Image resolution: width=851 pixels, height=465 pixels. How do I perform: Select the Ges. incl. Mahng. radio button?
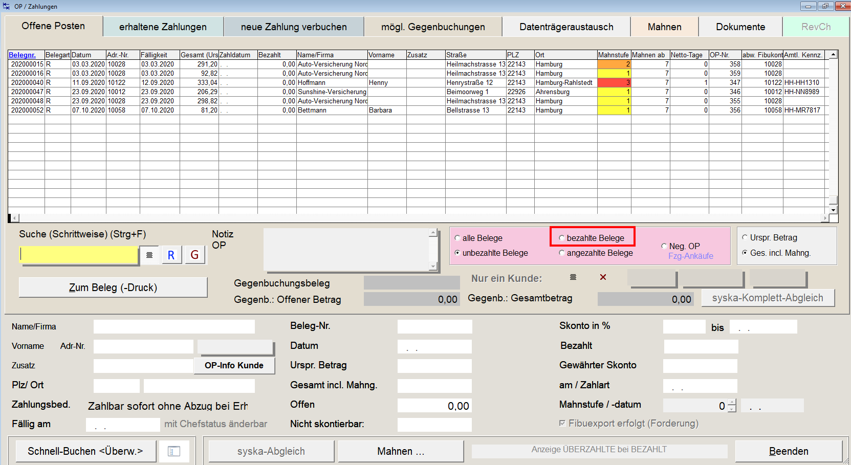(x=745, y=253)
